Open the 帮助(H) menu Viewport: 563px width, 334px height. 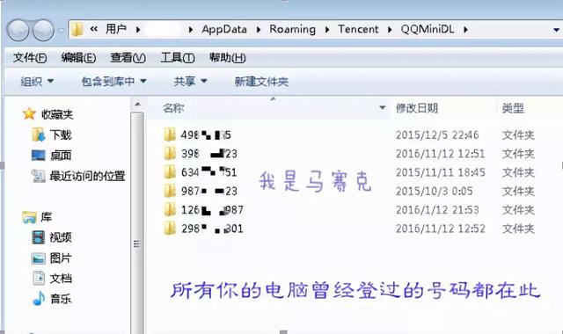point(227,58)
